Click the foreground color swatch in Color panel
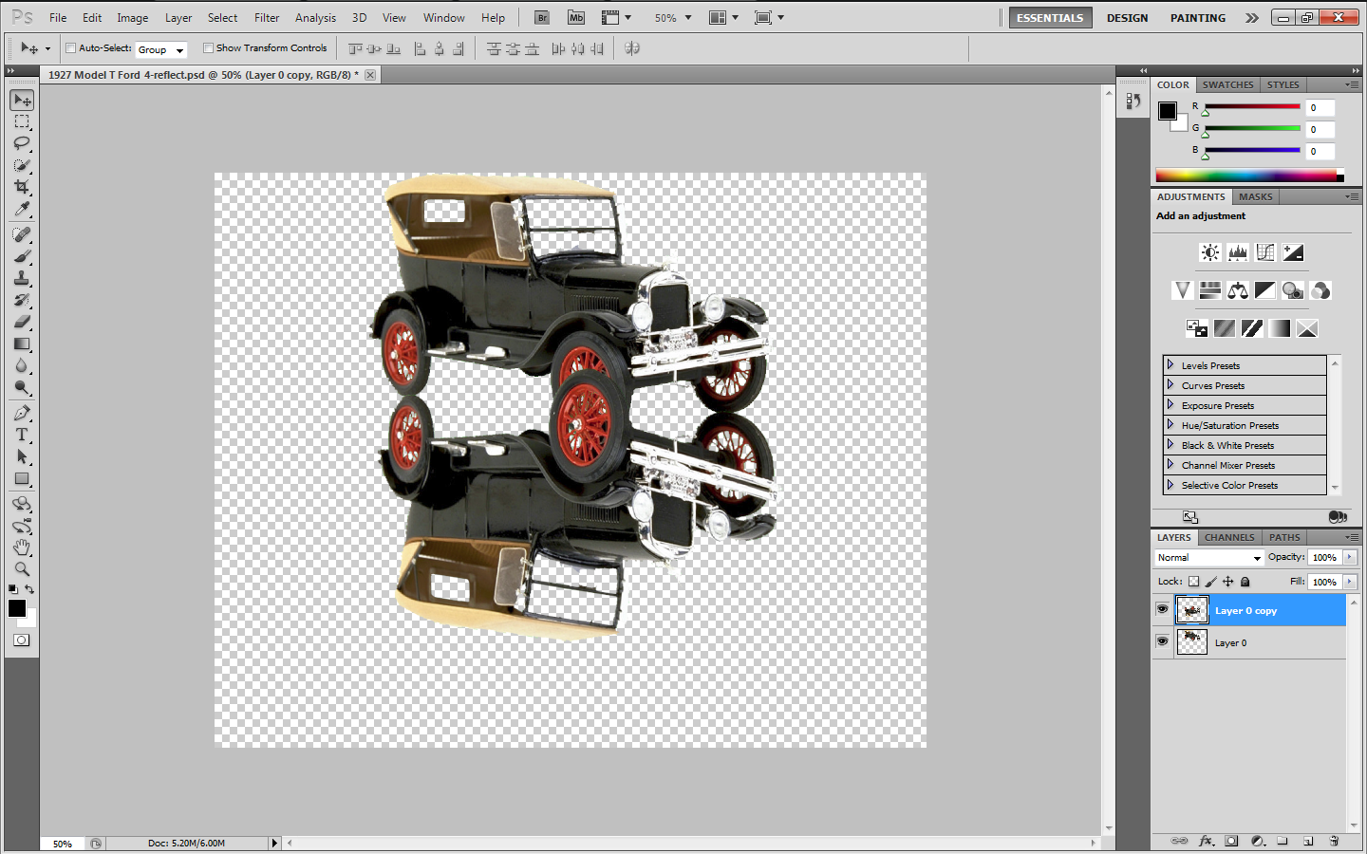Image resolution: width=1367 pixels, height=854 pixels. (x=1167, y=110)
